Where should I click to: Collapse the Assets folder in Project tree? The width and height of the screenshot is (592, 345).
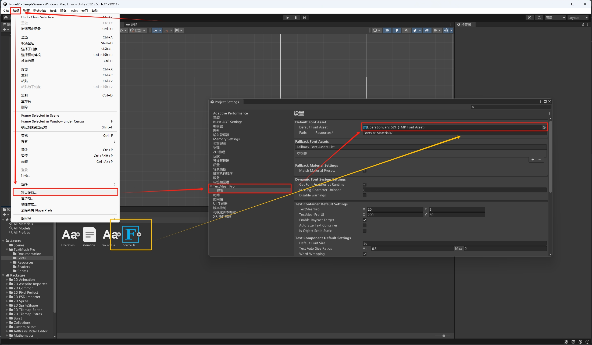click(x=3, y=241)
